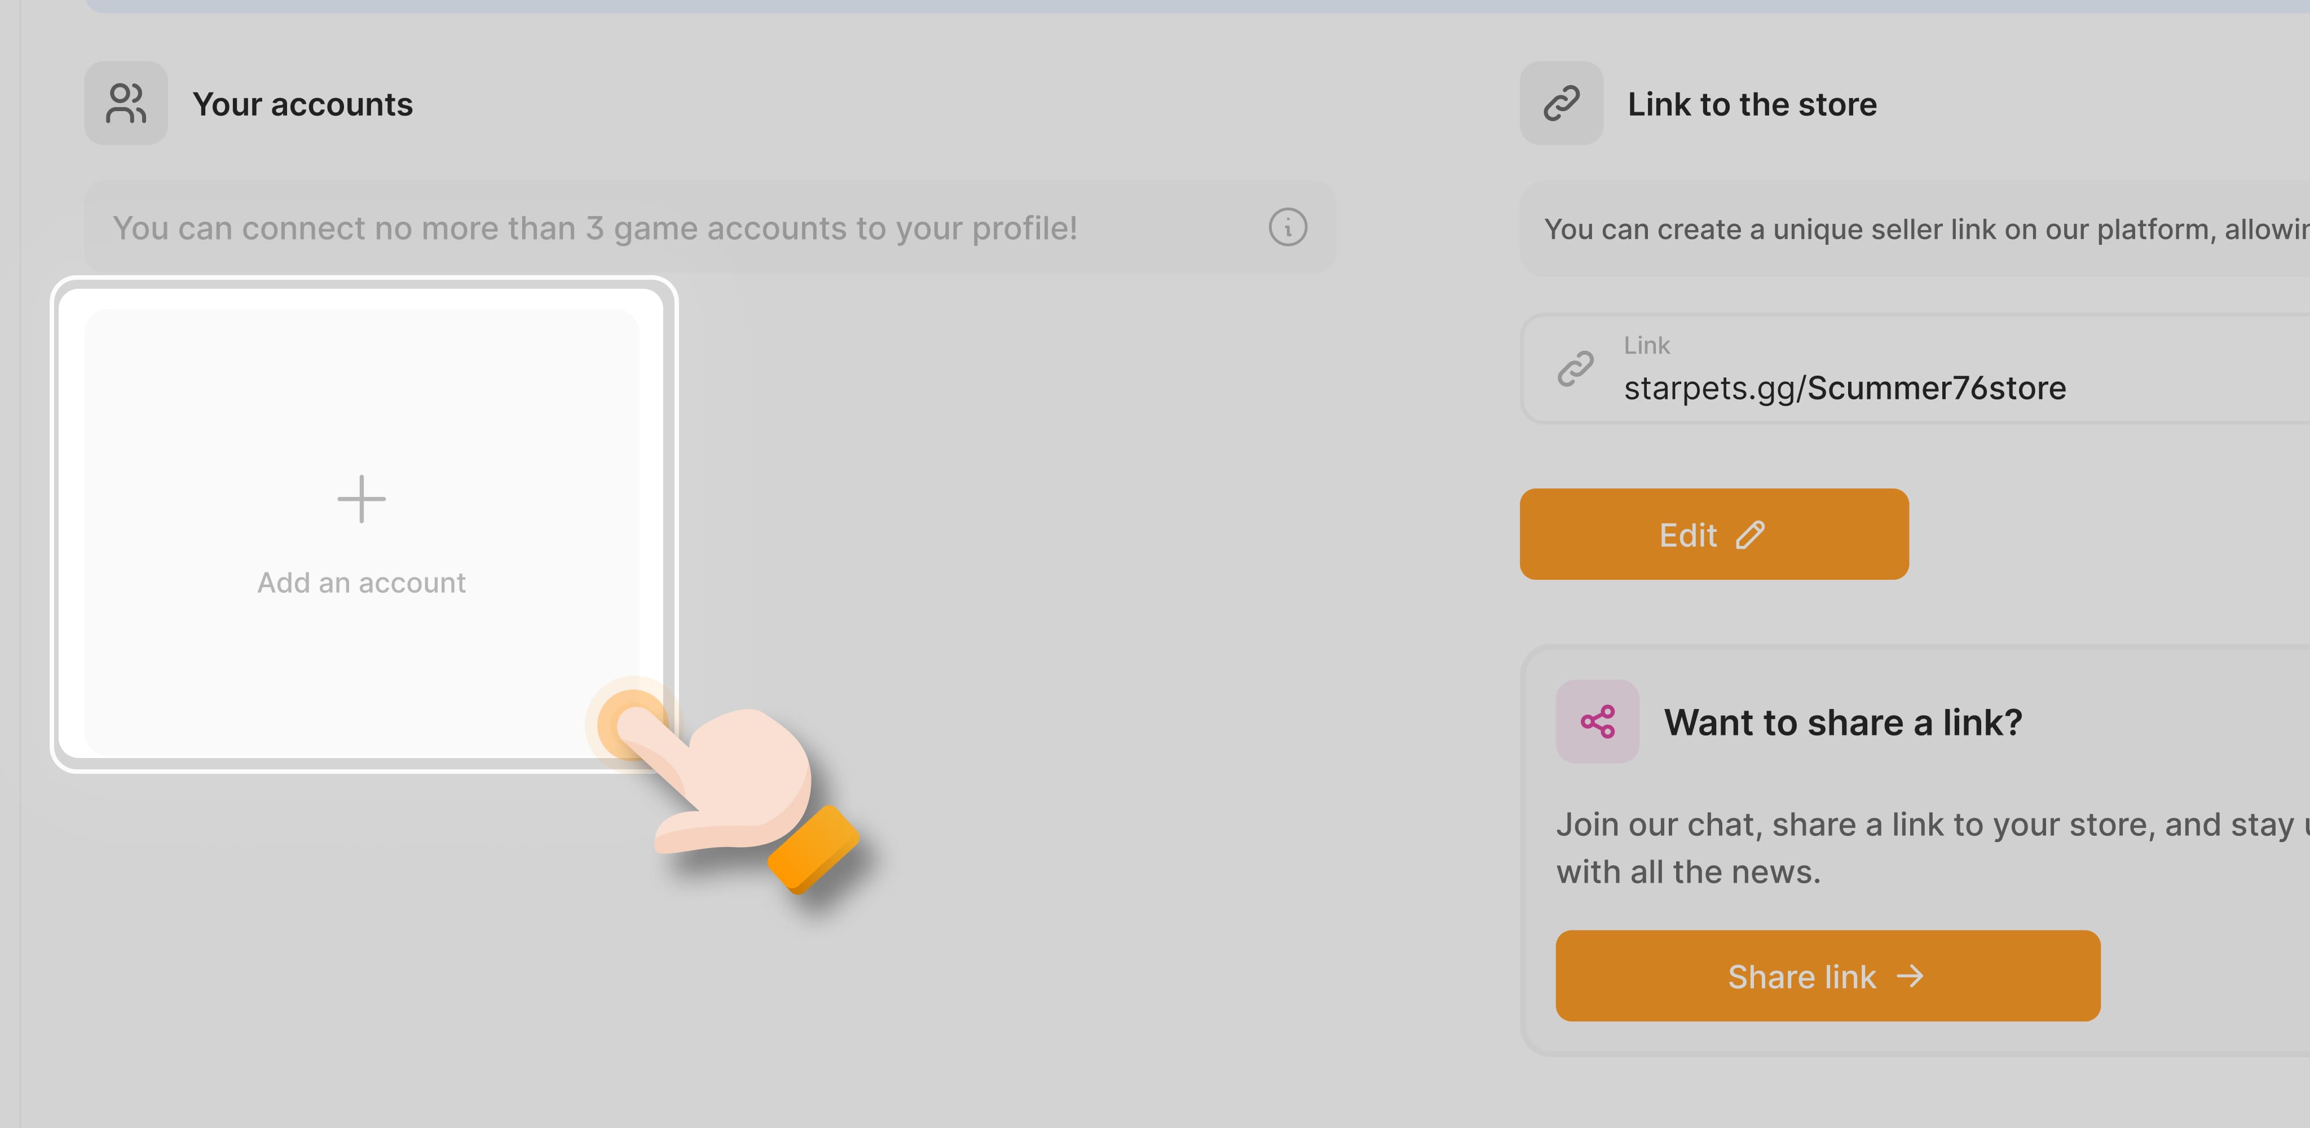Click the pink share icon

pos(1597,722)
